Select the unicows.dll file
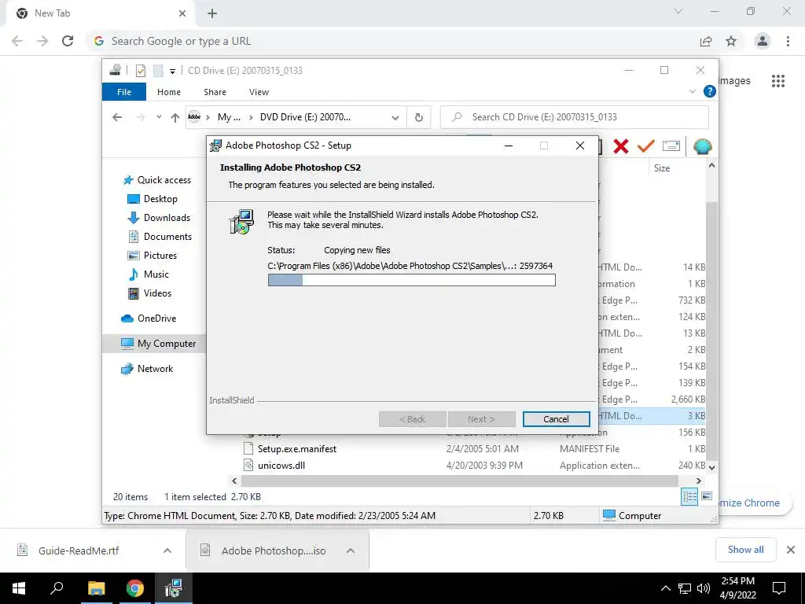The height and width of the screenshot is (604, 805). [281, 466]
